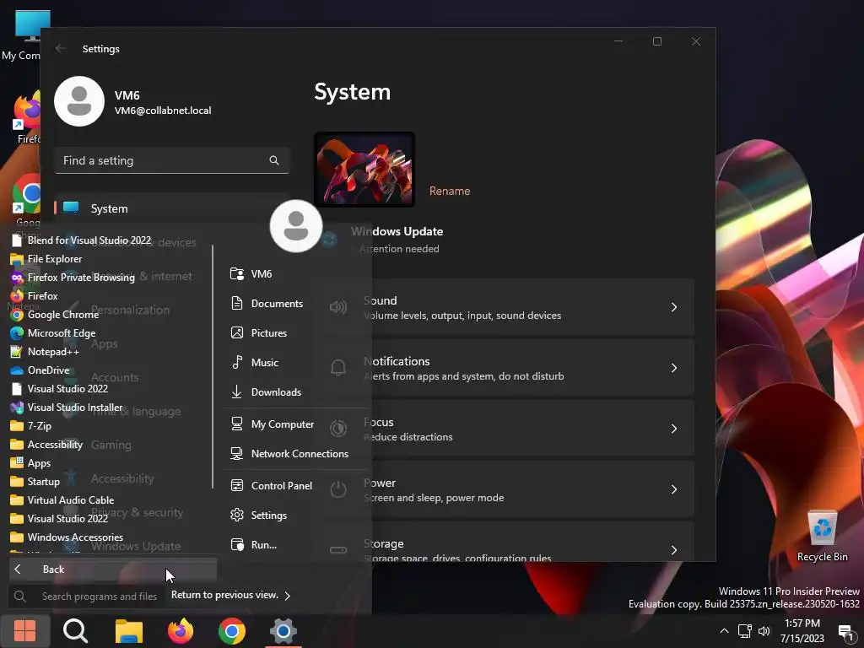Viewport: 864px width, 648px height.
Task: Click the start menu search magnifier icon
Action: pyautogui.click(x=20, y=597)
